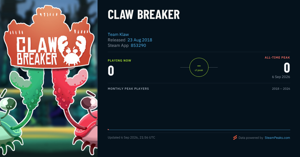Click the green circular 'of peak' indicator
This screenshot has width=300, height=157.
pos(199,67)
